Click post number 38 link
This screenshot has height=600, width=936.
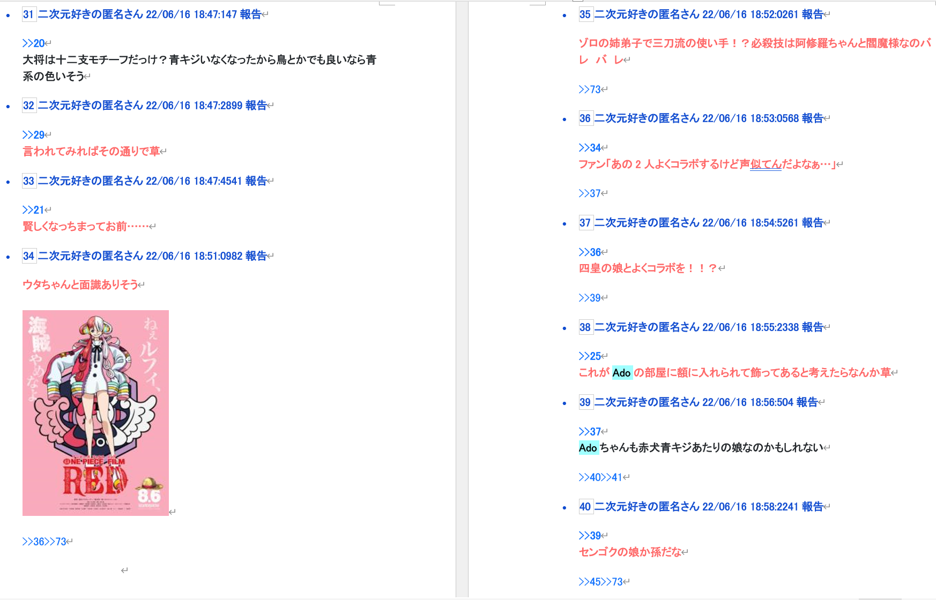[x=585, y=327]
